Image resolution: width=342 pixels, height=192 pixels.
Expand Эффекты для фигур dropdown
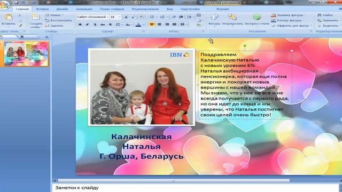pyautogui.click(x=311, y=26)
